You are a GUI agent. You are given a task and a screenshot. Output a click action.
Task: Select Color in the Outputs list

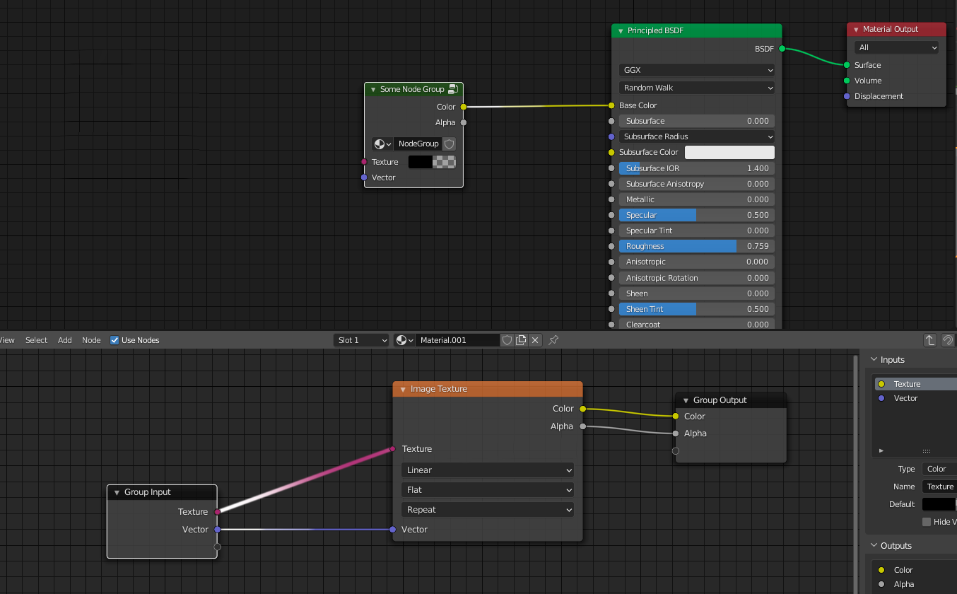[916, 570]
